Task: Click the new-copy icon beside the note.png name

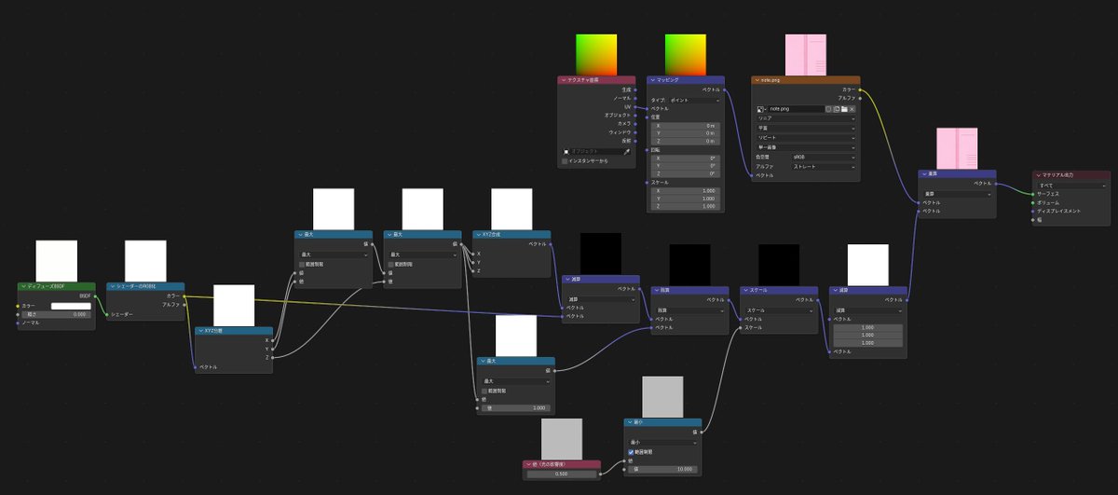Action: 837,109
